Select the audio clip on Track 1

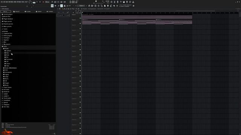point(137,16)
